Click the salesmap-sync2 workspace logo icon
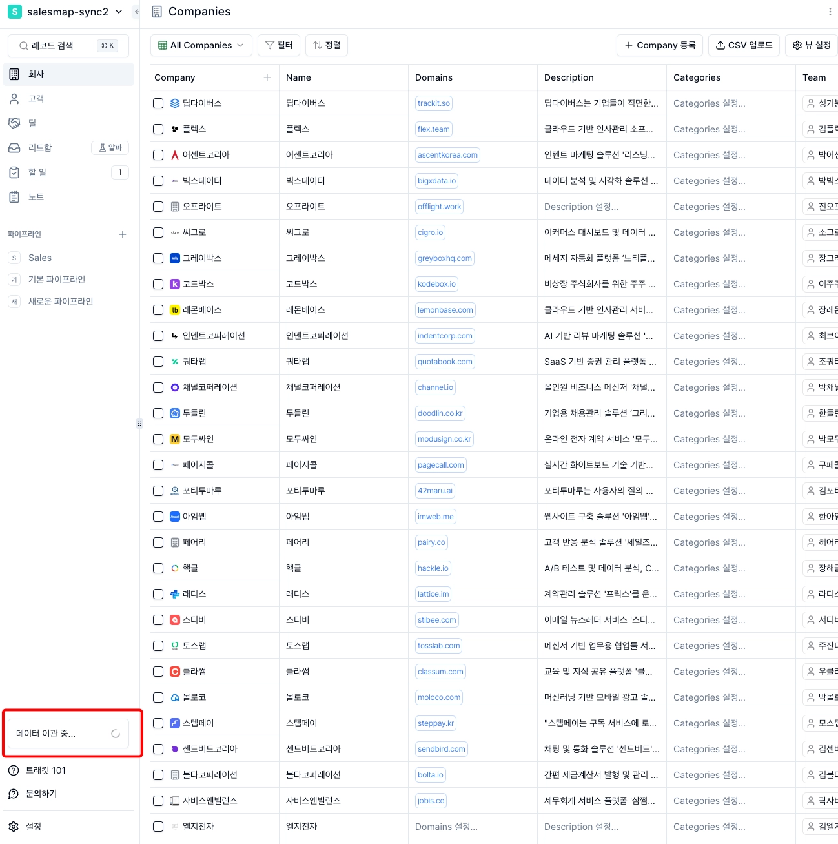838x844 pixels. tap(14, 12)
